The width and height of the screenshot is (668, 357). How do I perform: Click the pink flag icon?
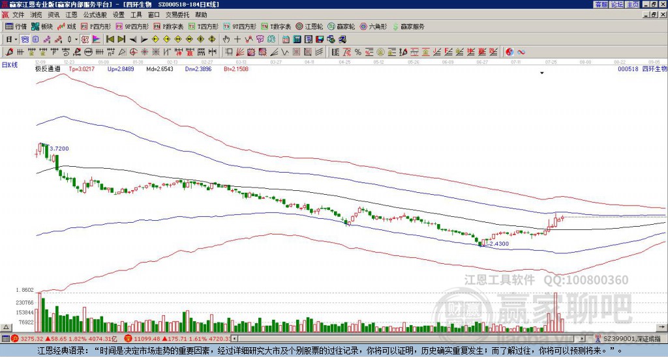97,40
